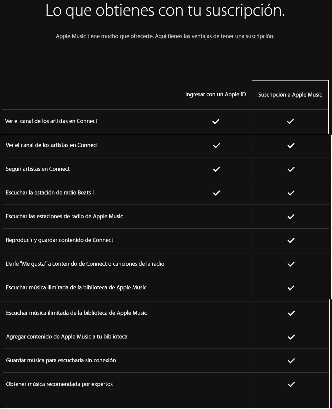Viewport: 332px width, 409px height.
Task: Click the Apple ID checkmark for Beats 1 radio
Action: [216, 193]
